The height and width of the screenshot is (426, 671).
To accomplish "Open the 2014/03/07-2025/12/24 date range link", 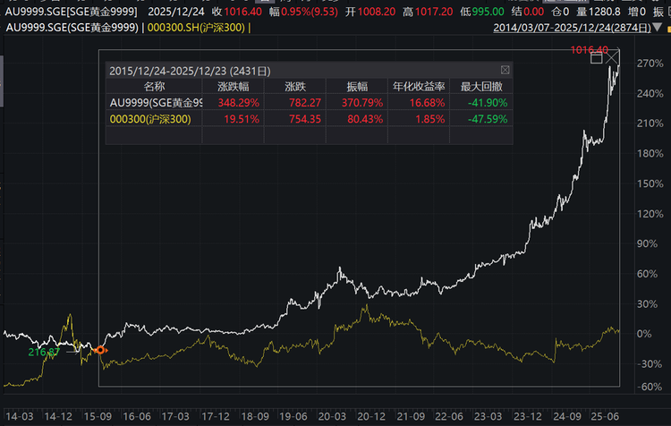I will (x=581, y=28).
